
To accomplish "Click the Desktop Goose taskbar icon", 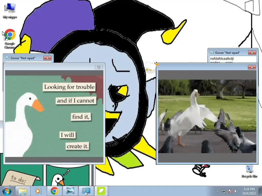I will pos(101,191).
